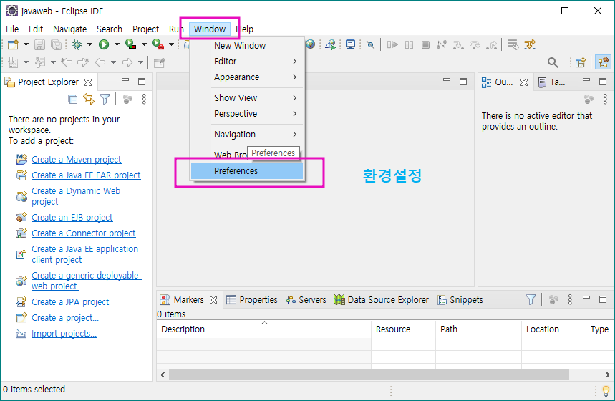Collapse All in Project Explorer

point(72,100)
